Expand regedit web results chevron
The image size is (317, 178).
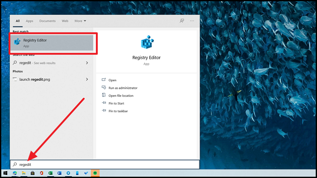coord(87,63)
